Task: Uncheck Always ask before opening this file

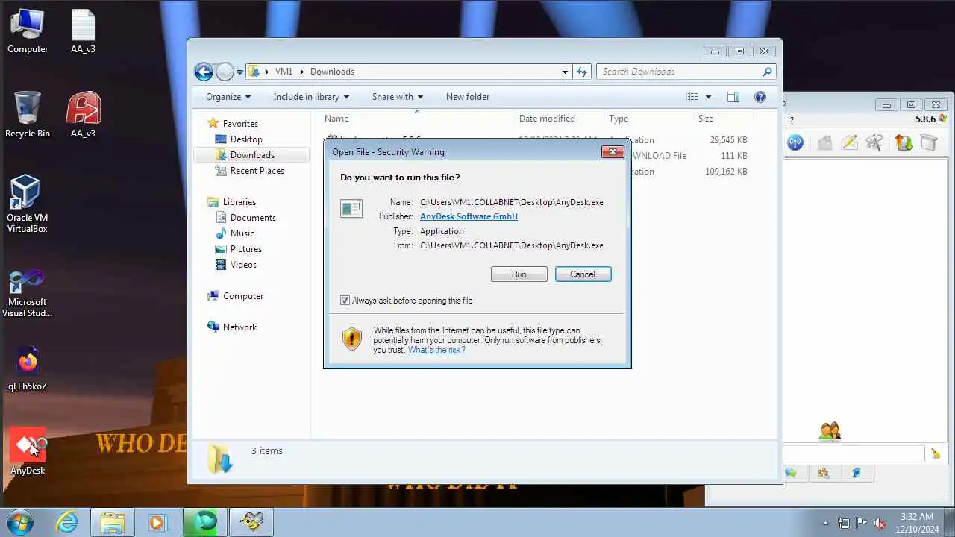Action: (345, 301)
